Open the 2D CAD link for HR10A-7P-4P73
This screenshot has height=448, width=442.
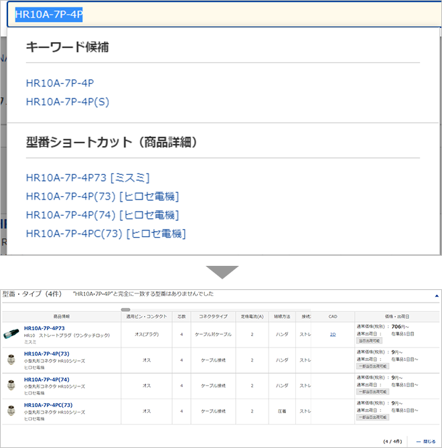[333, 333]
